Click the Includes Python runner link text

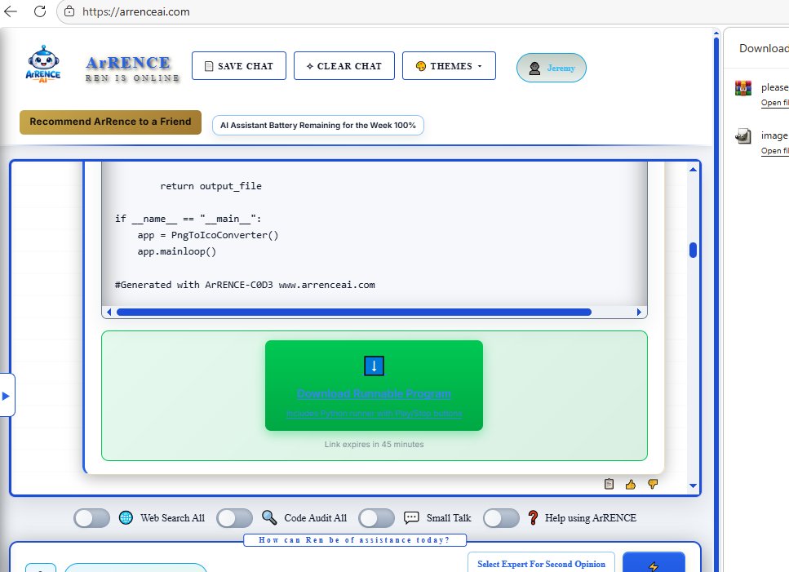point(374,414)
